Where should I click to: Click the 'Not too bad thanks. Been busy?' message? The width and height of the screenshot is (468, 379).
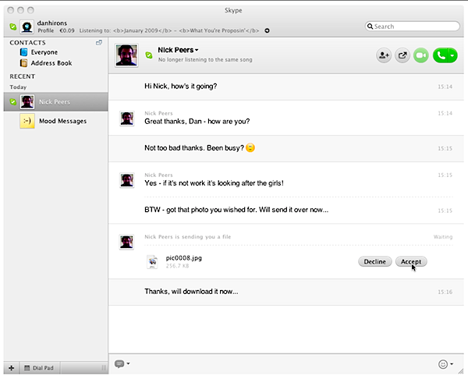click(x=194, y=148)
